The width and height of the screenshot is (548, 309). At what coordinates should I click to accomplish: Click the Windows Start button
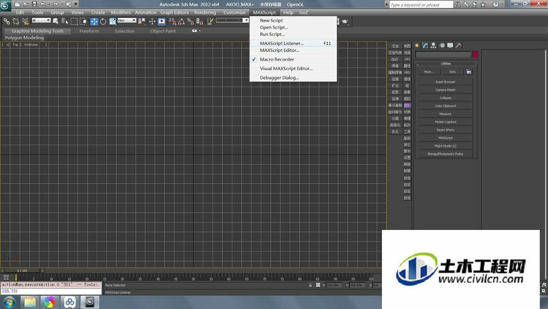(x=9, y=302)
